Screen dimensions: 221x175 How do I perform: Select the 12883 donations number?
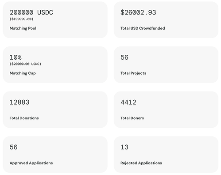pos(19,102)
